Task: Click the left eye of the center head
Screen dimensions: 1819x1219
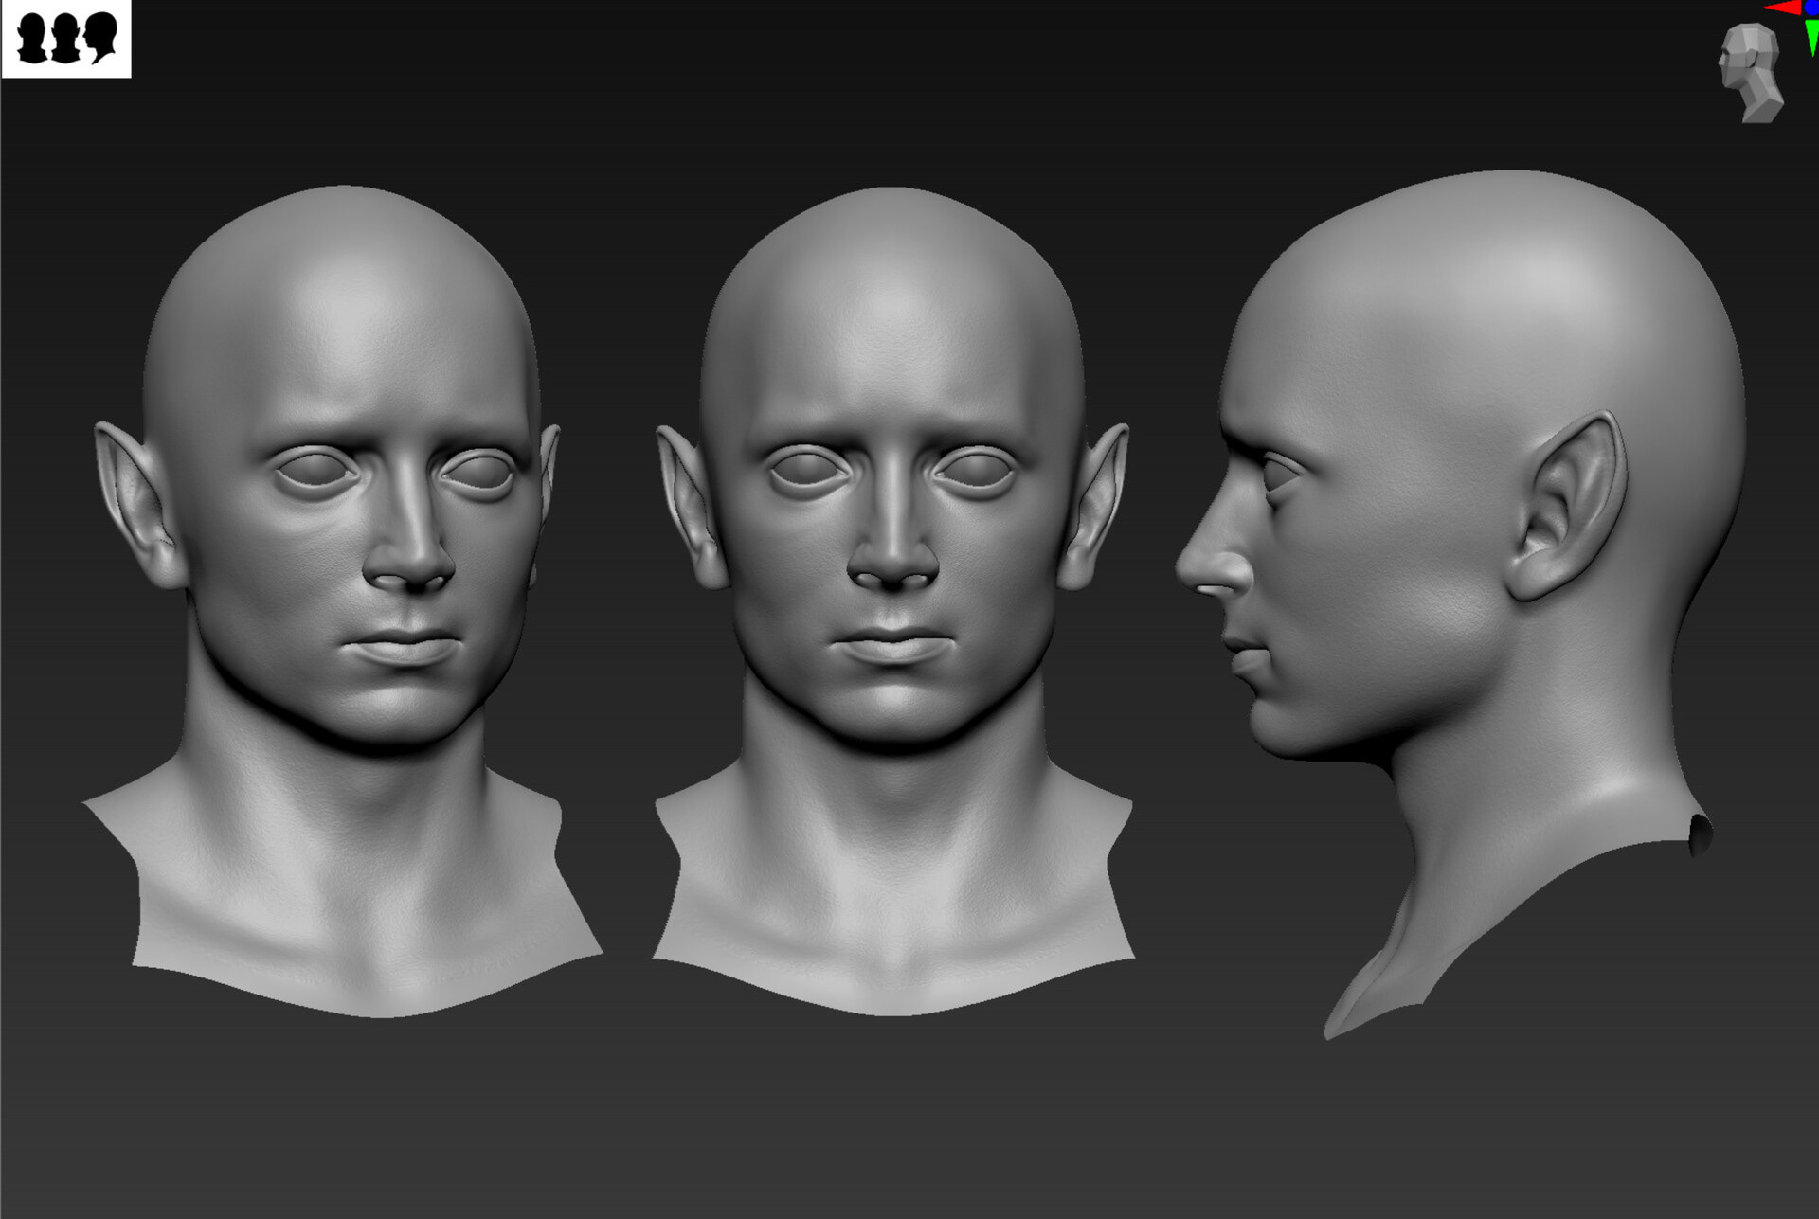Action: click(x=807, y=468)
